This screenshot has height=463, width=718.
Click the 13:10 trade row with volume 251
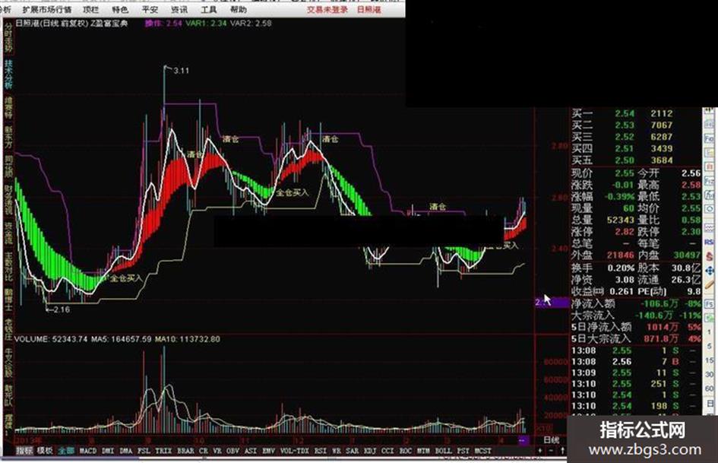click(636, 384)
